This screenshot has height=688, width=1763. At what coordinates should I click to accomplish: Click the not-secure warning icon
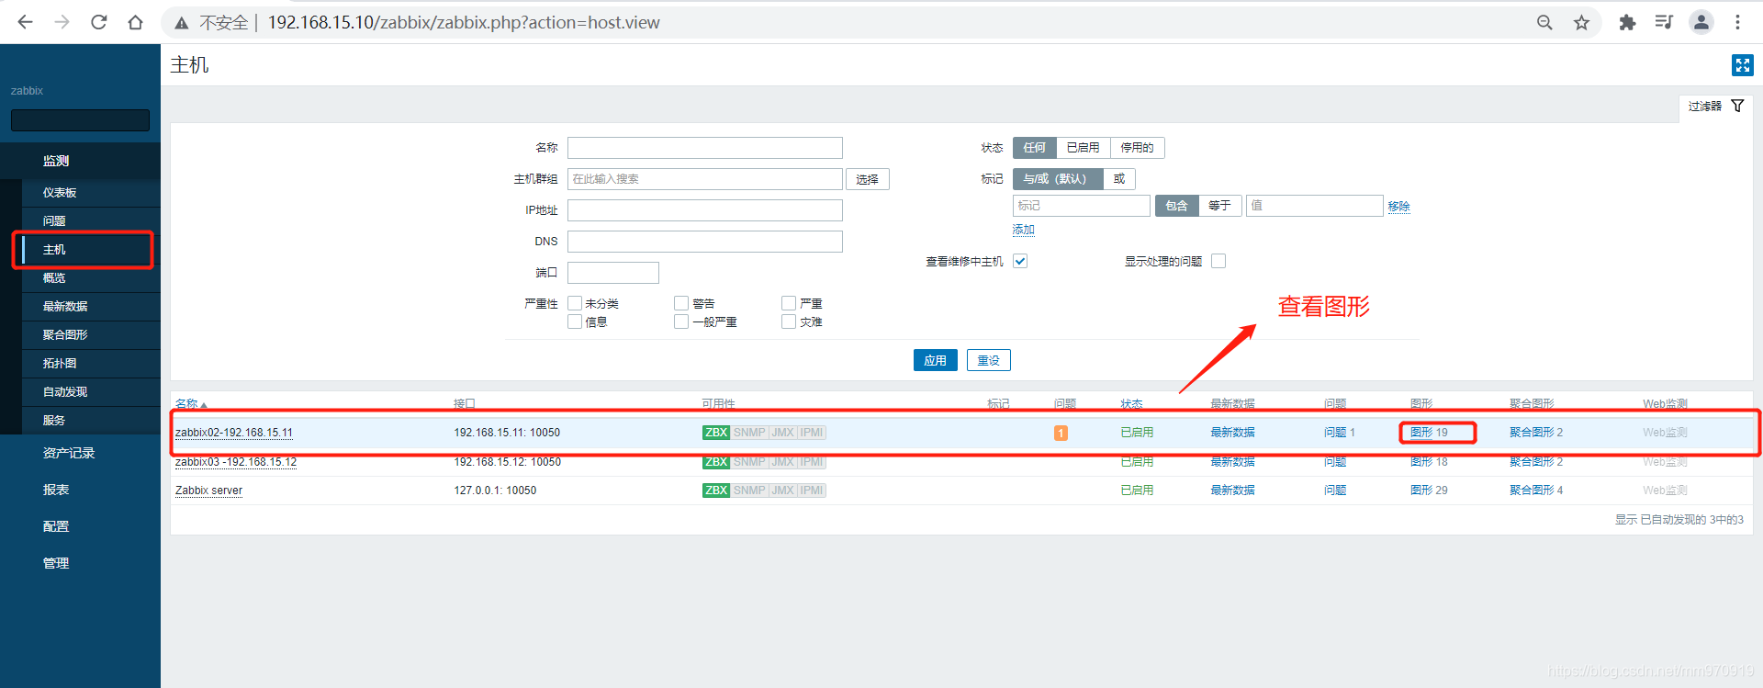coord(182,23)
